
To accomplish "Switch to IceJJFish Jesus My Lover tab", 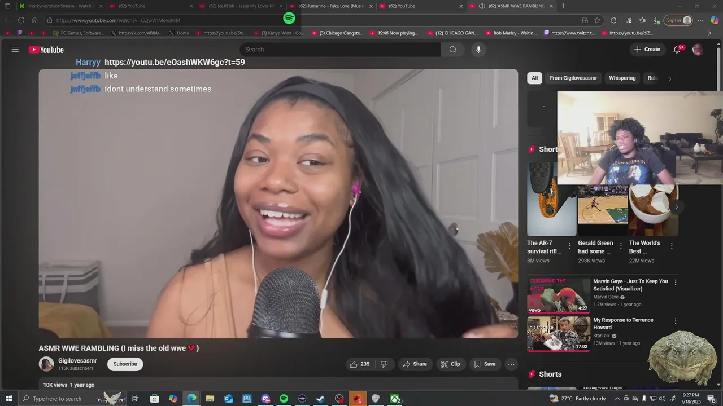I will [241, 6].
